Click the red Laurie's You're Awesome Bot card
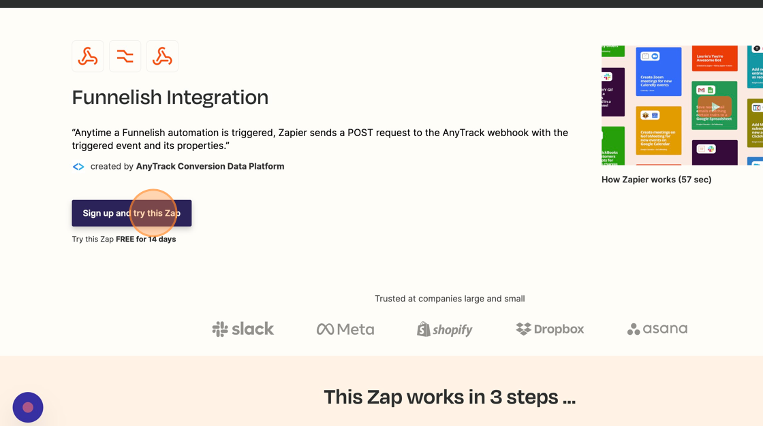 coord(715,59)
